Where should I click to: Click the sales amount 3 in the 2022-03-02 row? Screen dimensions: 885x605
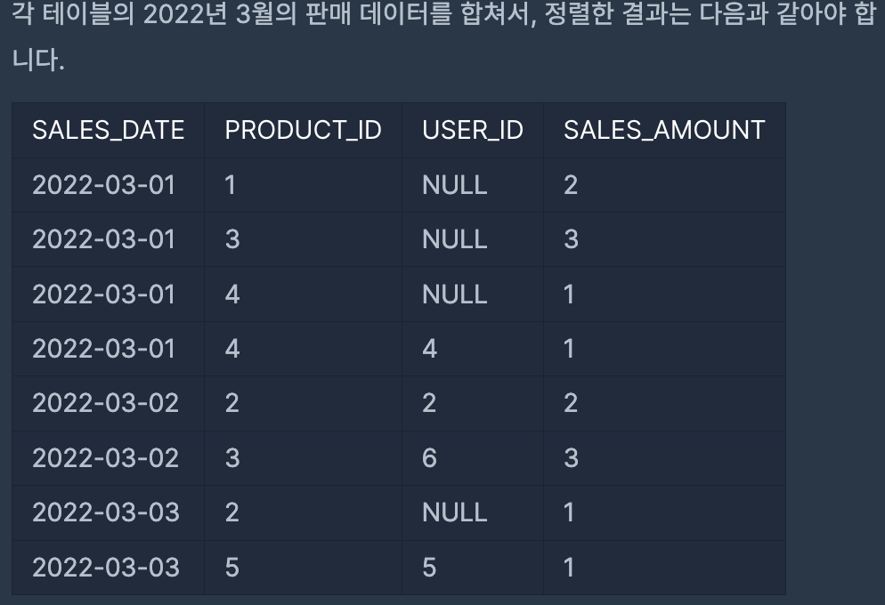coord(571,457)
